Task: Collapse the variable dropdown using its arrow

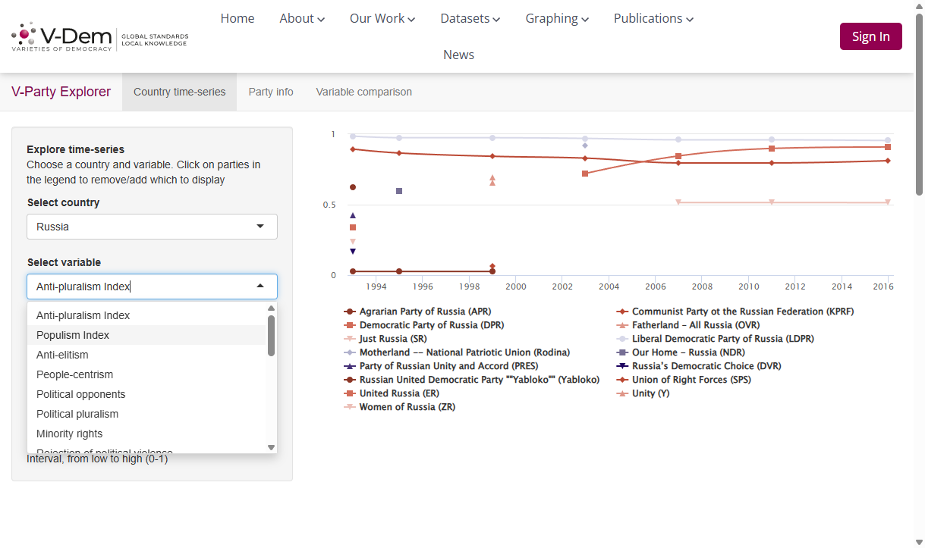Action: [x=260, y=287]
